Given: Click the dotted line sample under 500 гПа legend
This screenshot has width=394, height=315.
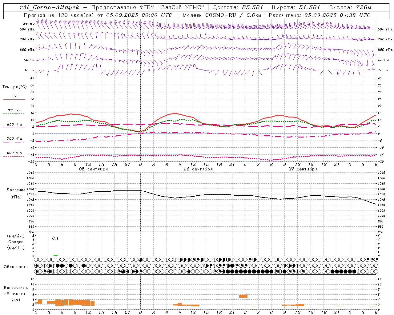Looking at the screenshot, I should click(14, 157).
